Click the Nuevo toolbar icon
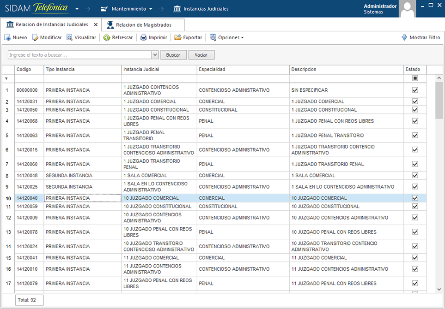Viewport: 445px width, 309px height. click(x=8, y=38)
